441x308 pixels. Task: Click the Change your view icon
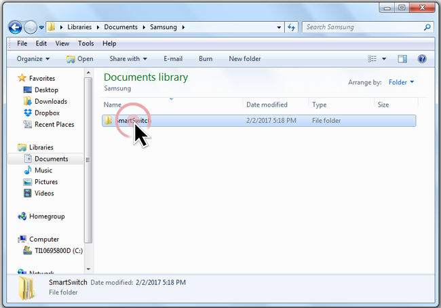tap(372, 59)
